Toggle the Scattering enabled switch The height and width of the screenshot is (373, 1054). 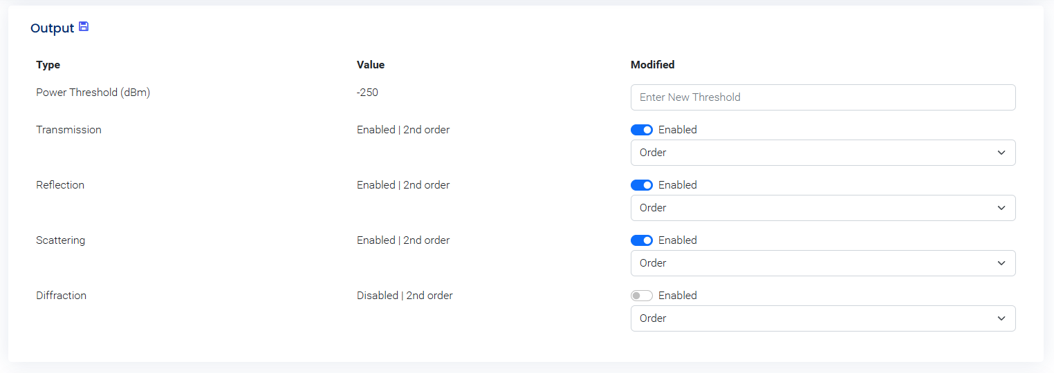(x=642, y=240)
